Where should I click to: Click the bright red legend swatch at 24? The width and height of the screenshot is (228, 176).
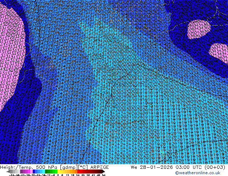click(x=79, y=172)
